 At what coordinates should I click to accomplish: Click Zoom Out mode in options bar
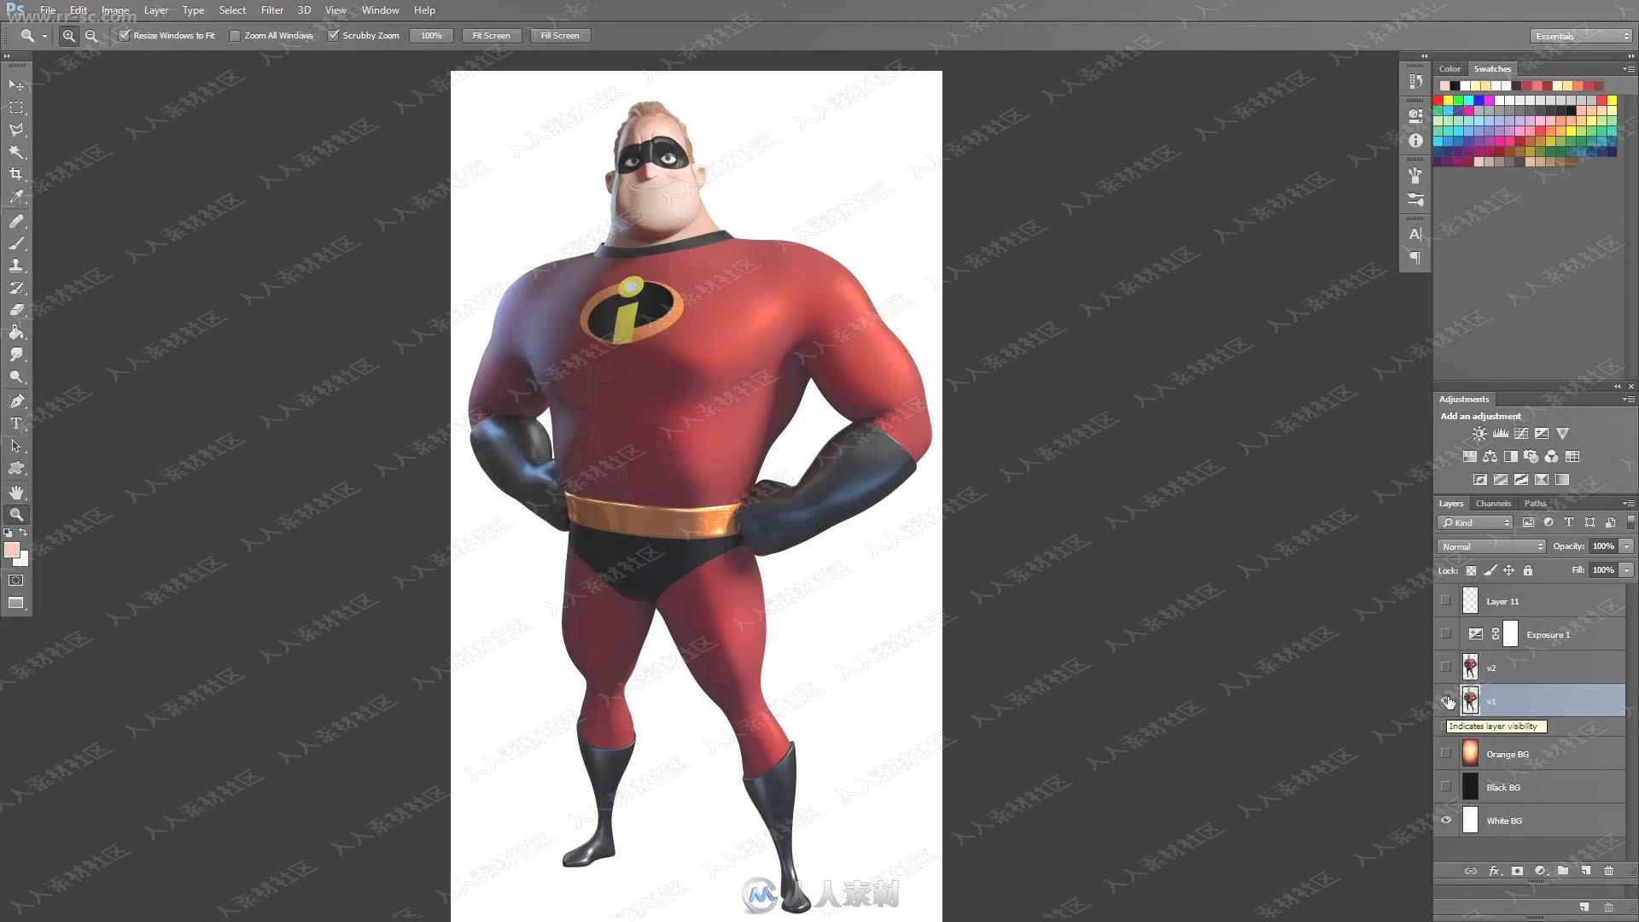pos(91,36)
